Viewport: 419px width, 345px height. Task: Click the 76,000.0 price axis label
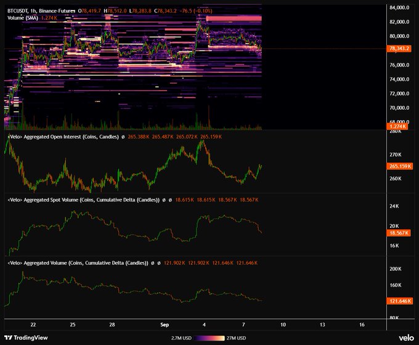399,65
